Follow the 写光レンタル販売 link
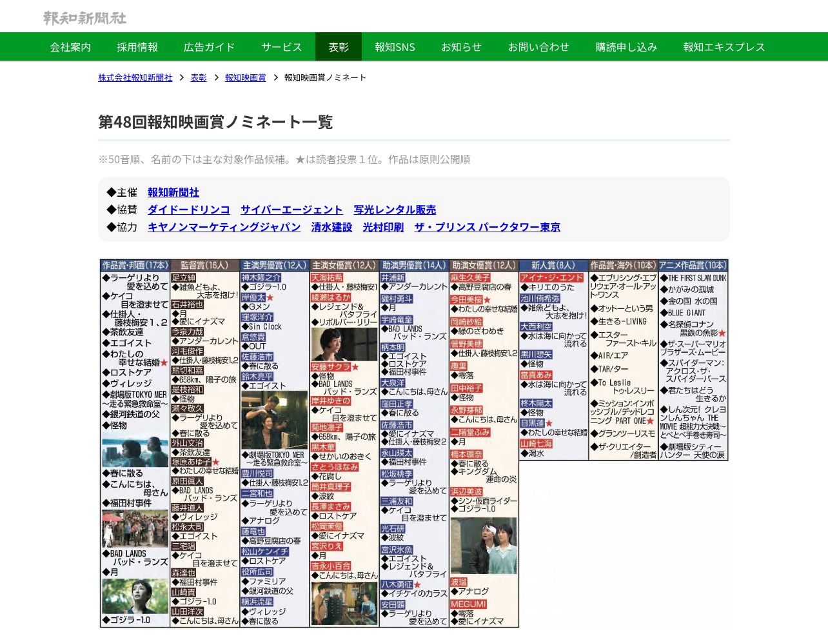 395,210
